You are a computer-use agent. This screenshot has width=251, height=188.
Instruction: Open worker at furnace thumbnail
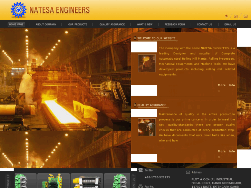(147, 127)
